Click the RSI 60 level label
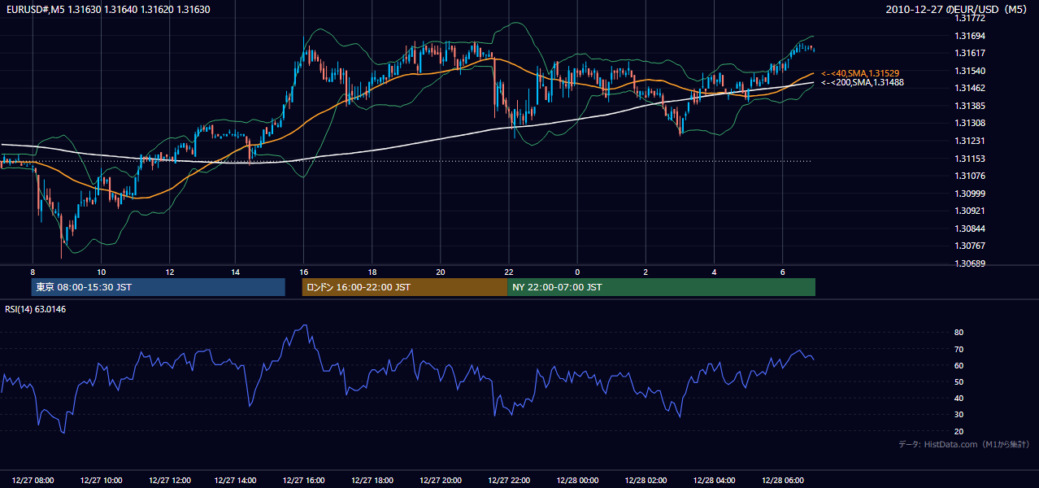Screen dimensions: 1039x488 click(x=959, y=365)
